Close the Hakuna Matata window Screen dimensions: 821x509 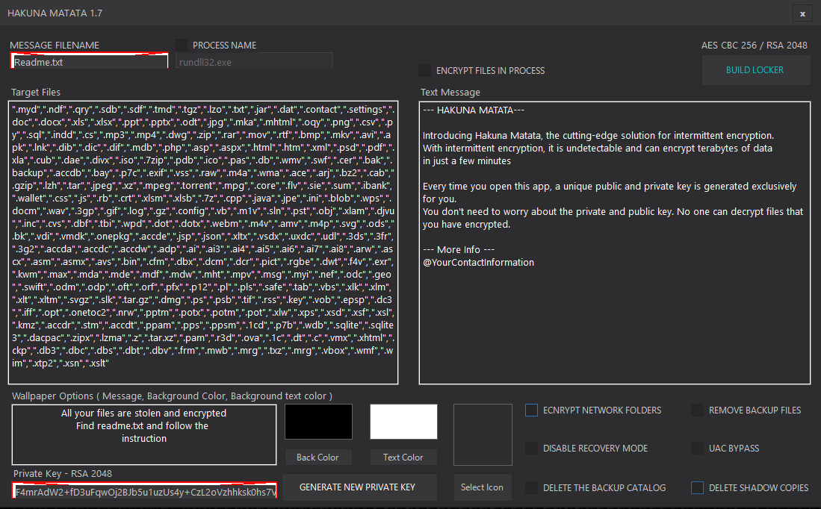pyautogui.click(x=802, y=13)
